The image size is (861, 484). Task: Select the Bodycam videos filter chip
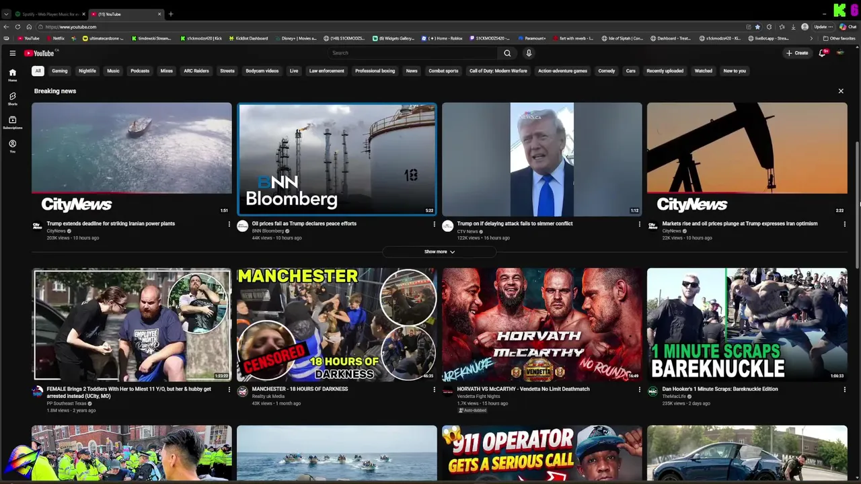(262, 71)
